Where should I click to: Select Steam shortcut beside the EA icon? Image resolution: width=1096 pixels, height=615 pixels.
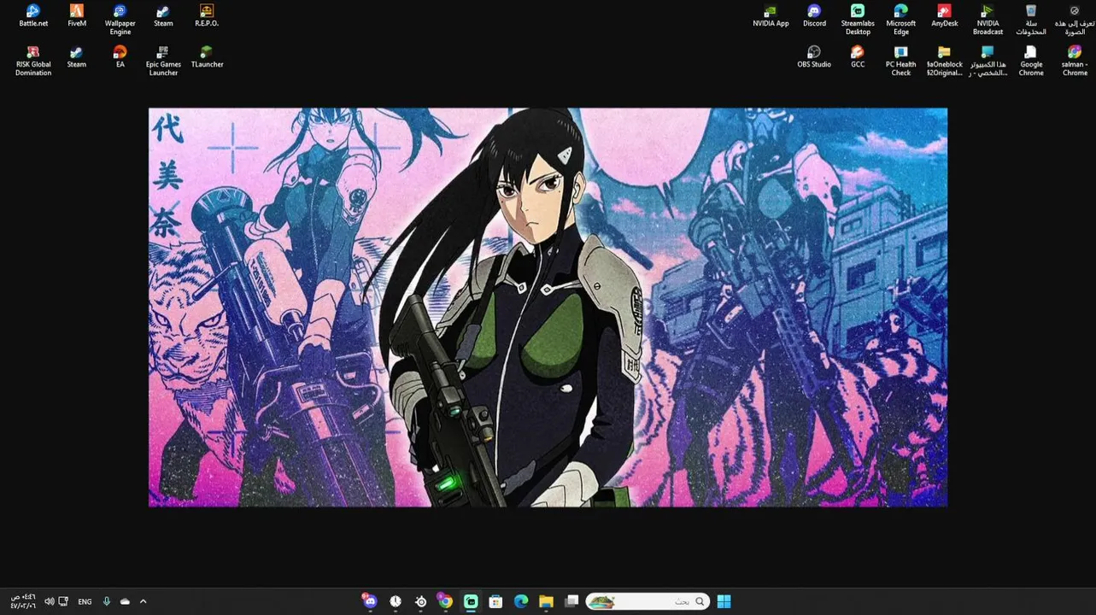[77, 56]
